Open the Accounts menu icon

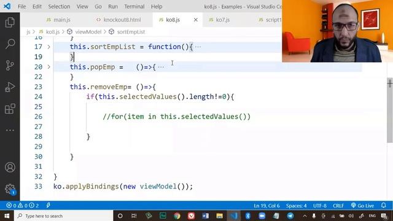(10, 167)
